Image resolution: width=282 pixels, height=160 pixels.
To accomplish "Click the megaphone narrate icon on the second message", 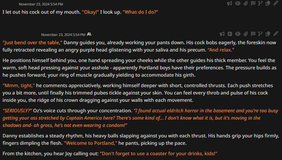I will pyautogui.click(x=222, y=34).
